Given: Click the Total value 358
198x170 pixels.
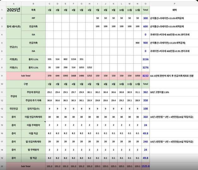Looking at the screenshot, I should (145, 100).
